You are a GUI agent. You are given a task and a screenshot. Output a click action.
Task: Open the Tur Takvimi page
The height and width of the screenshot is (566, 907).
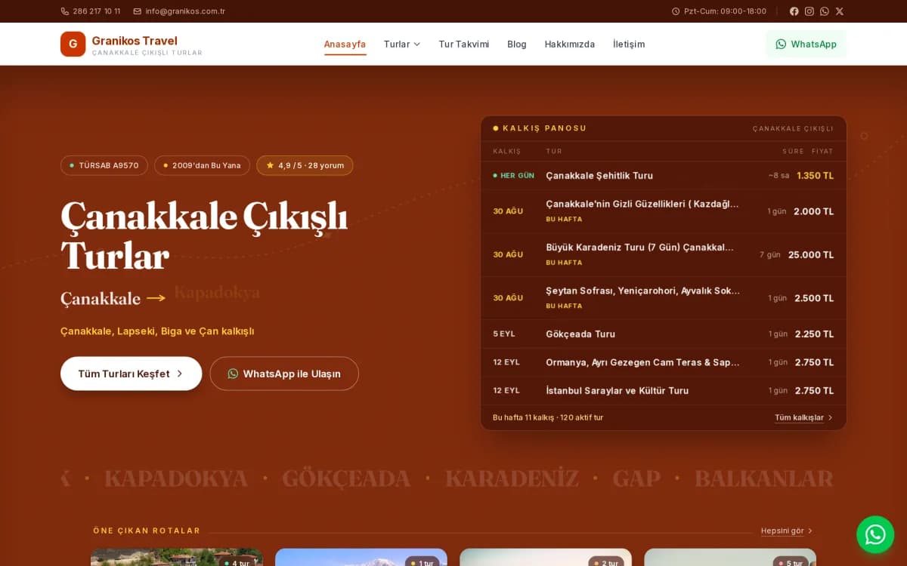464,44
